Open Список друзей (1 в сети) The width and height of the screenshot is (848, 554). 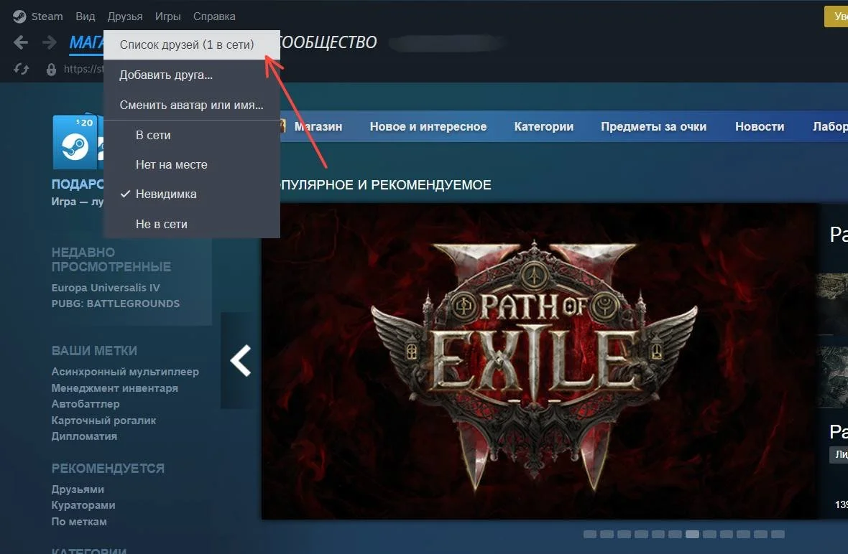192,44
